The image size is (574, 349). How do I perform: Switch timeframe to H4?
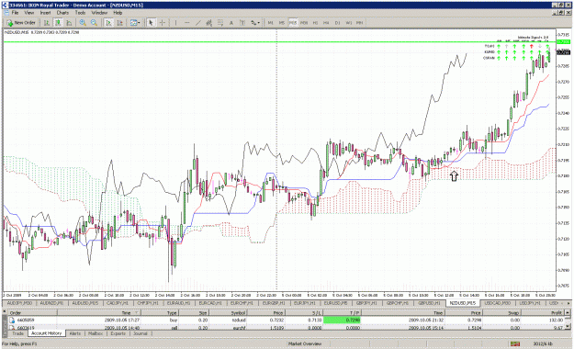326,23
